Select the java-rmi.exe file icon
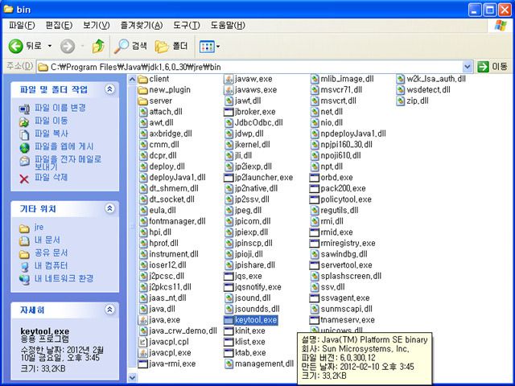The height and width of the screenshot is (386, 515). point(142,363)
